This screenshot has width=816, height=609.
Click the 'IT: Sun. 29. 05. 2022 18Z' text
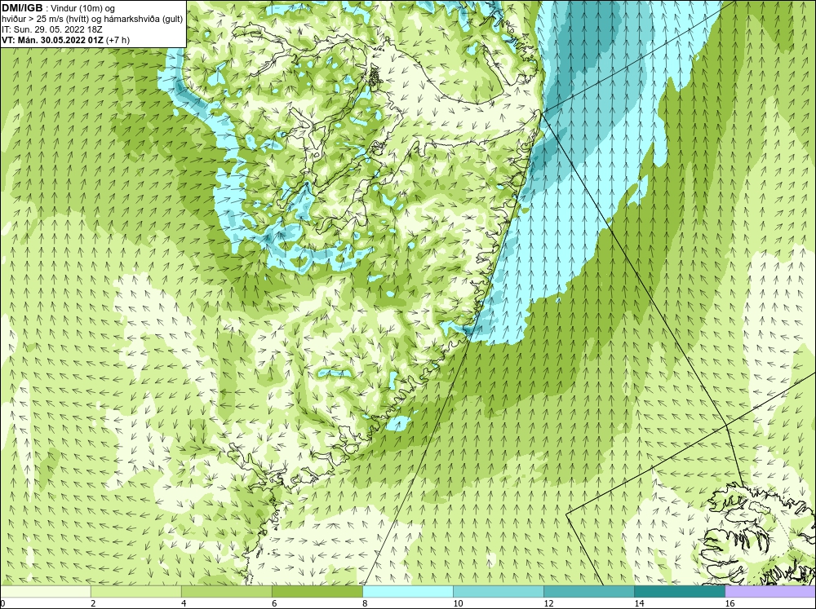point(52,29)
